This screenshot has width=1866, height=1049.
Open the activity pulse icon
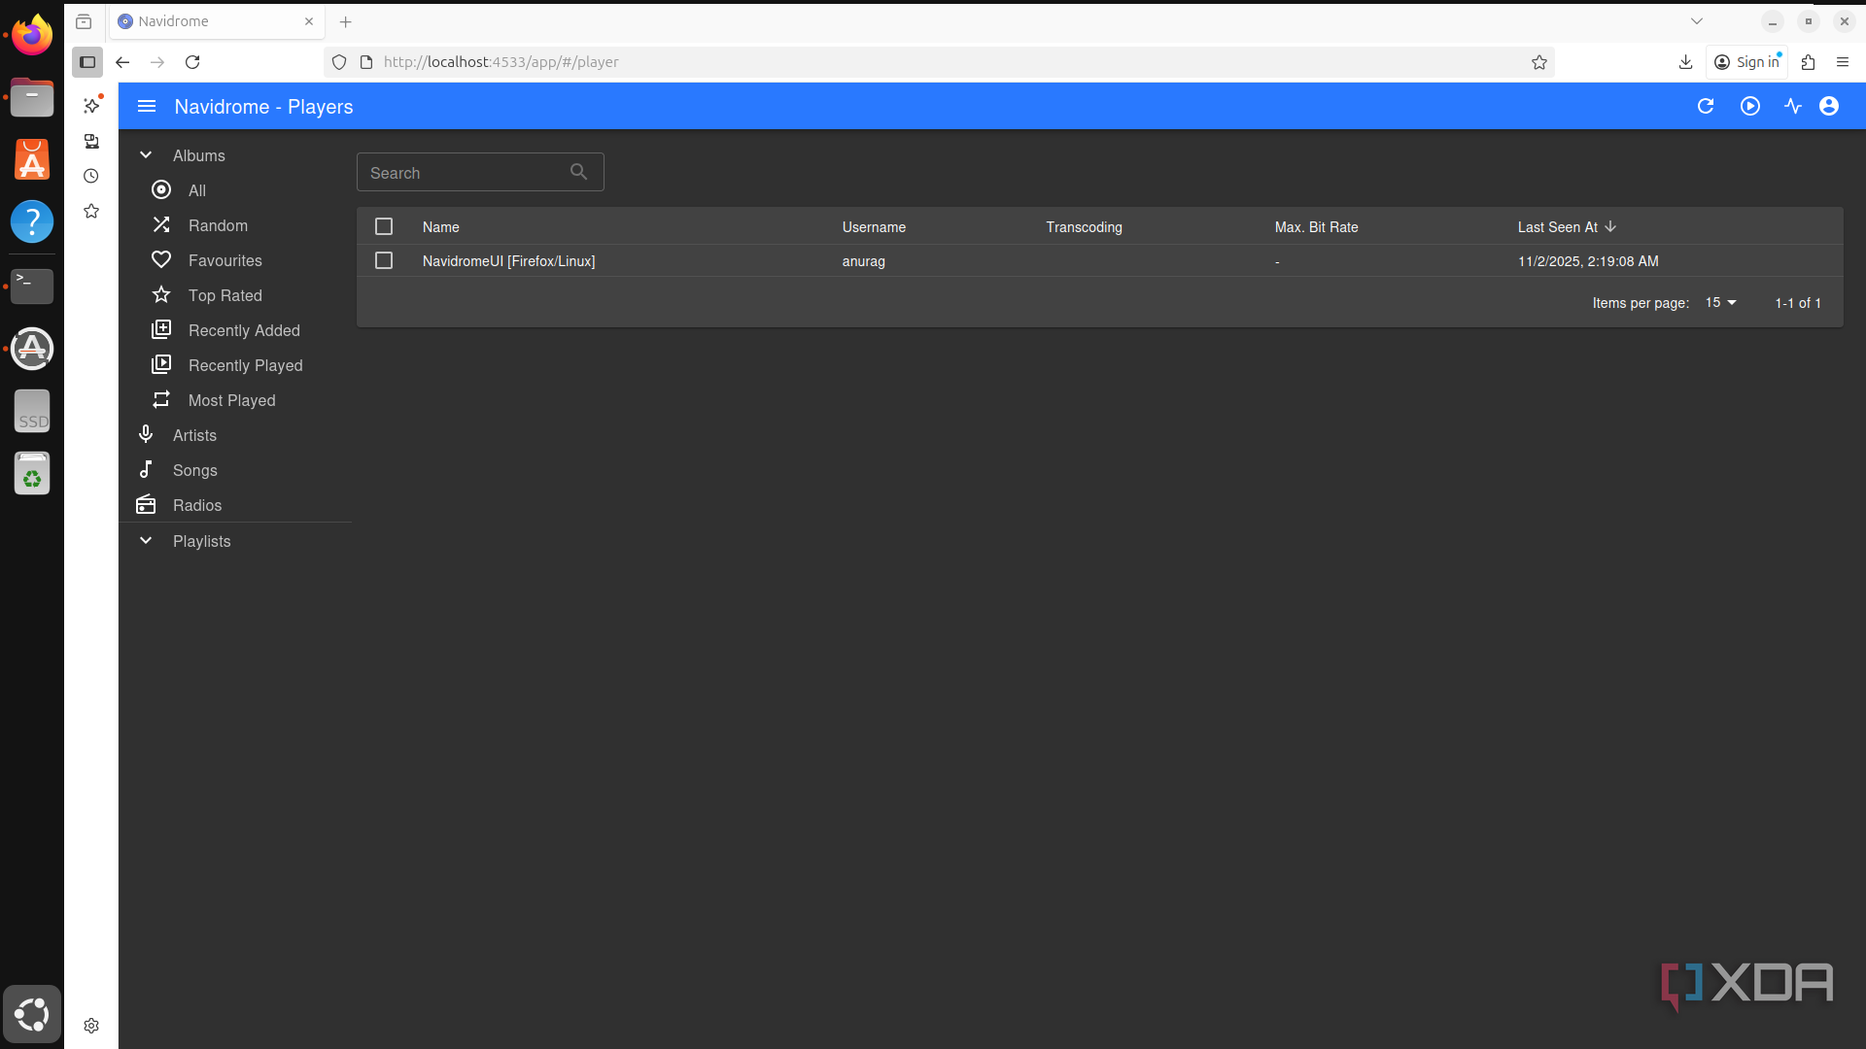[x=1793, y=107]
